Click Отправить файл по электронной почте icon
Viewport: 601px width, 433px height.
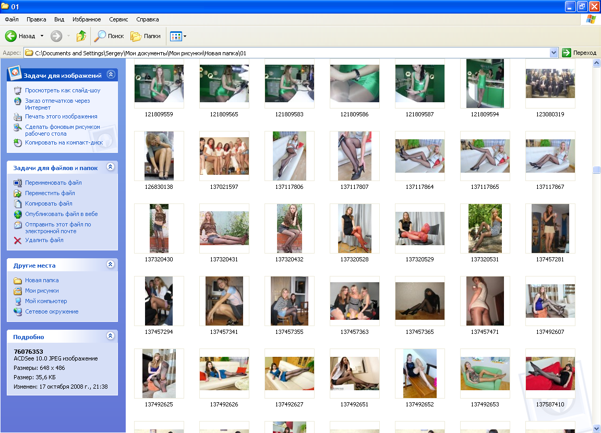tap(18, 225)
